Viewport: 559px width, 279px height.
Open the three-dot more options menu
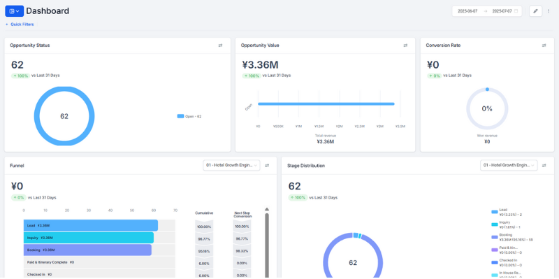point(549,11)
